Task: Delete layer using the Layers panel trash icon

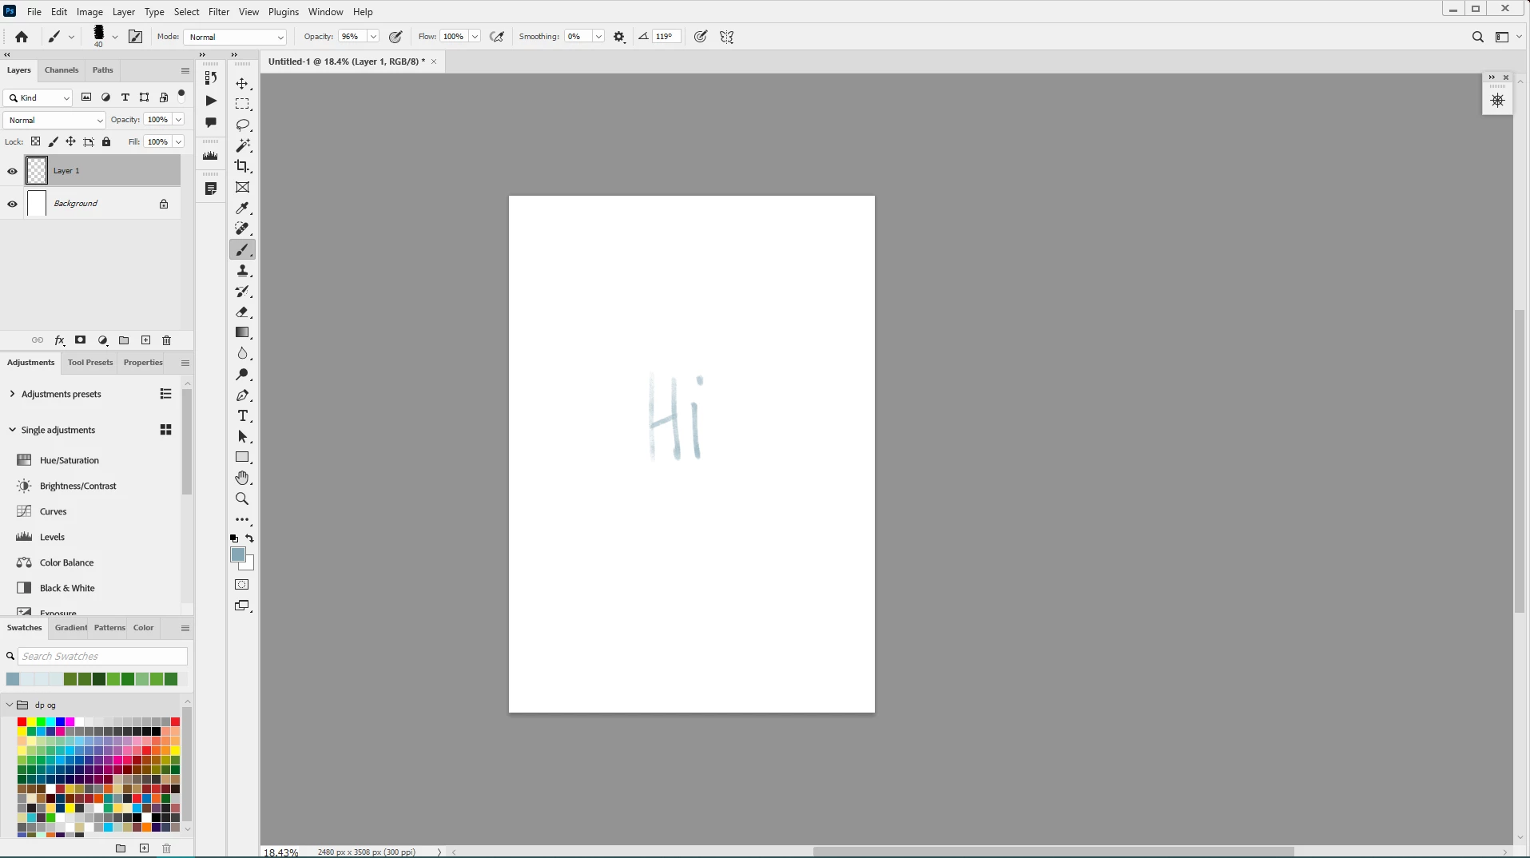Action: 167,340
